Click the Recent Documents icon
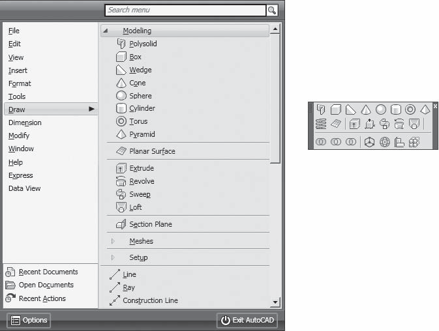This screenshot has height=331, width=439. [10, 272]
